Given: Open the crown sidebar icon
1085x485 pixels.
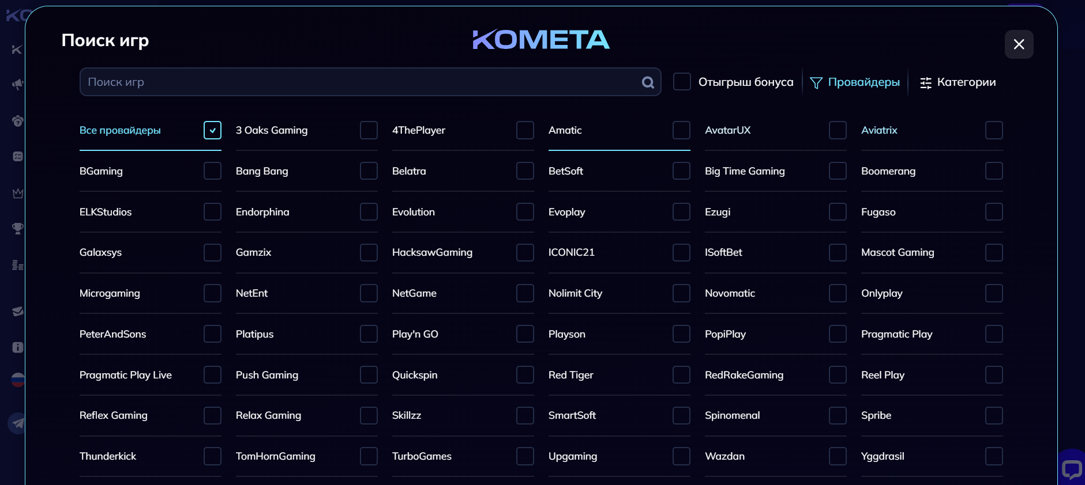Looking at the screenshot, I should coord(18,193).
